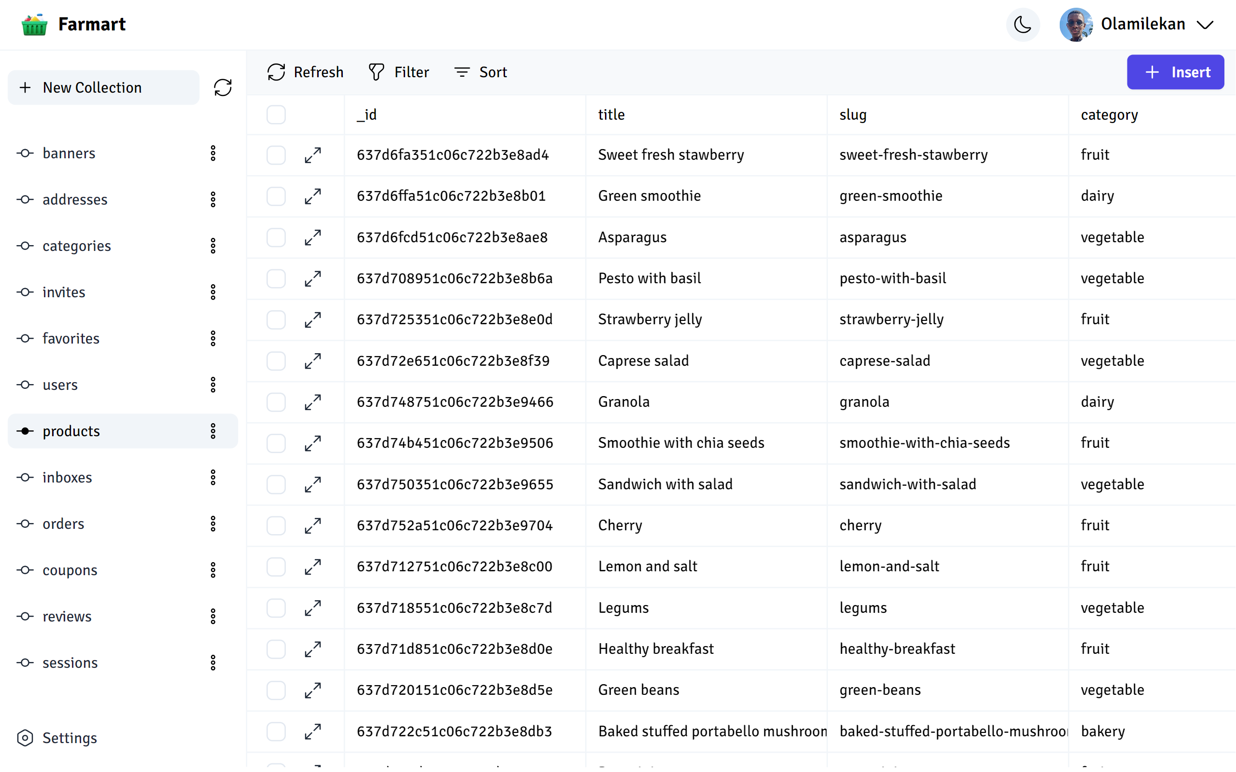Open the orders collection
This screenshot has width=1236, height=772.
63,524
